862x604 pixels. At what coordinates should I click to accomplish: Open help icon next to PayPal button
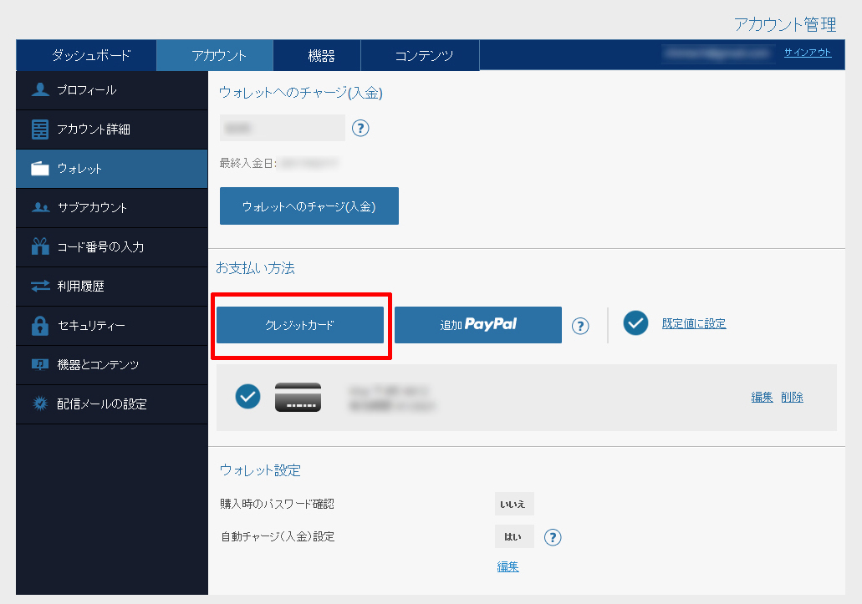pos(580,326)
